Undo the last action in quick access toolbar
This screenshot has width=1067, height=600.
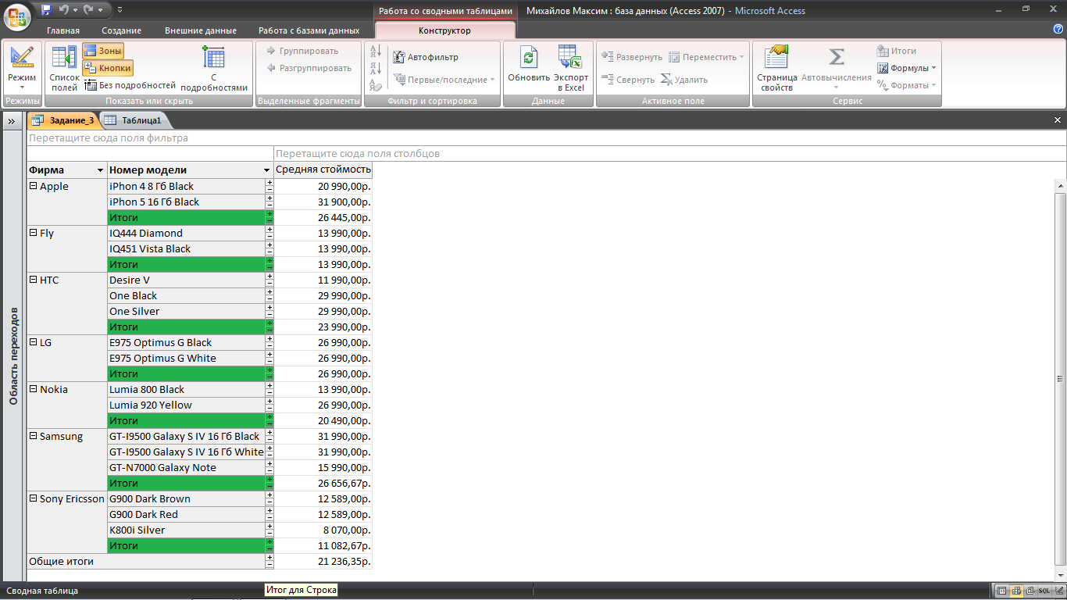pos(64,10)
